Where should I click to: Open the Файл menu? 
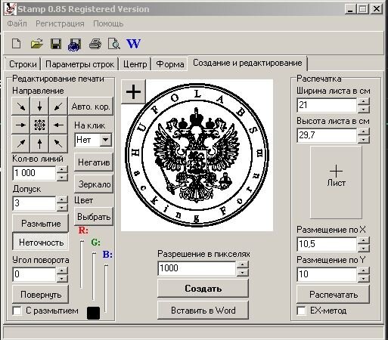[x=17, y=23]
